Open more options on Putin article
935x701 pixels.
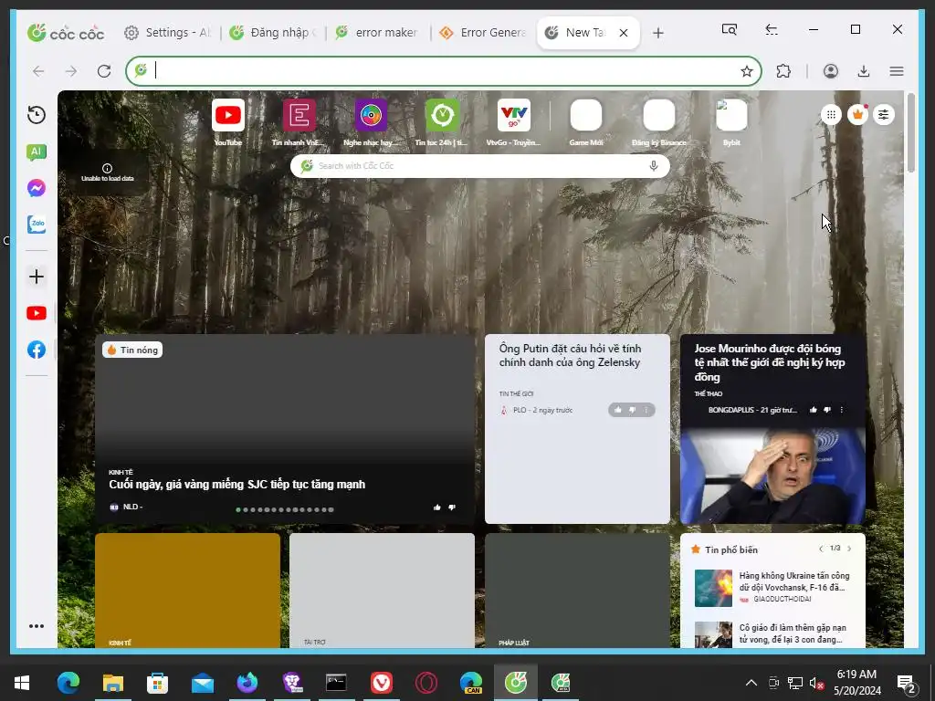pos(646,410)
